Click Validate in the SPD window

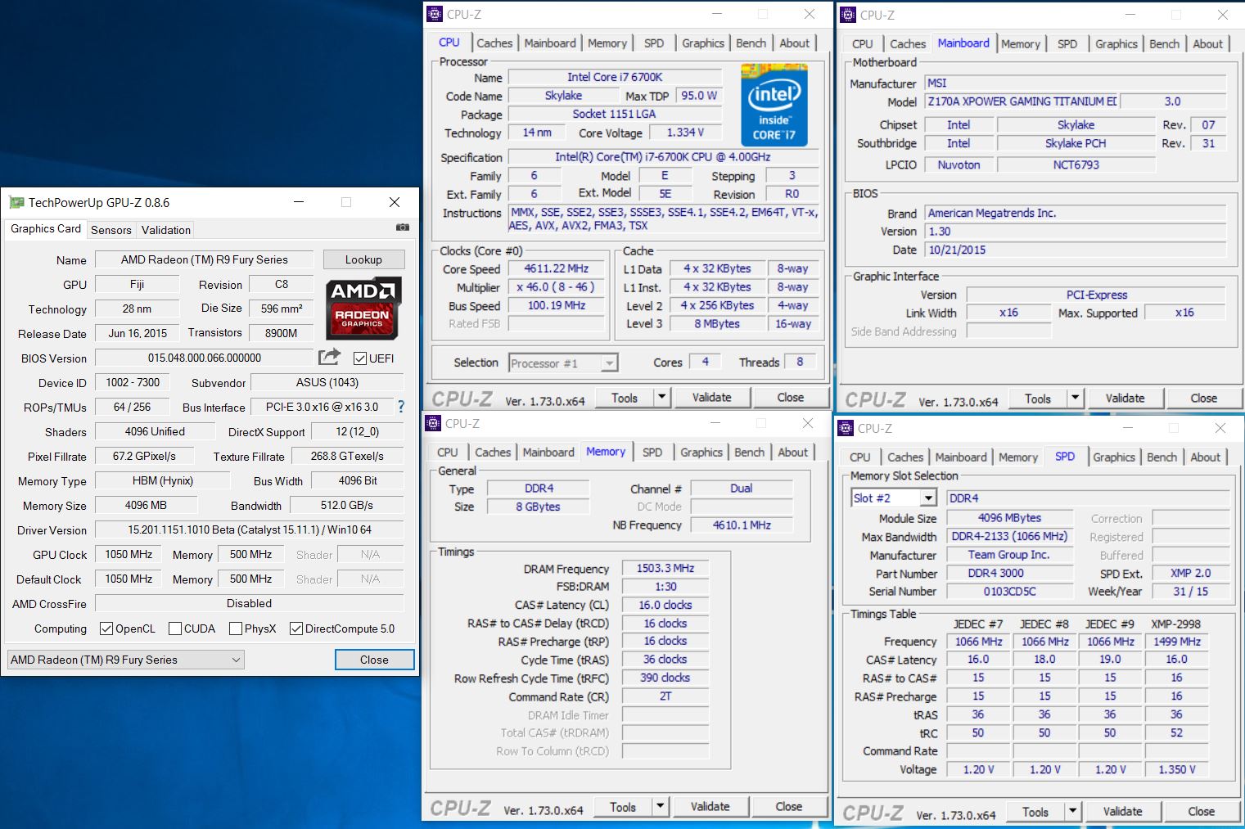coord(1123,812)
